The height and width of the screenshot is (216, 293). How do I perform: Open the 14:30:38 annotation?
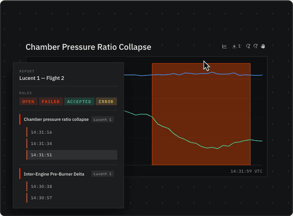coord(72,186)
